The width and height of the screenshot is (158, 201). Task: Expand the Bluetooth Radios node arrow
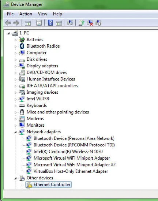click(15, 46)
